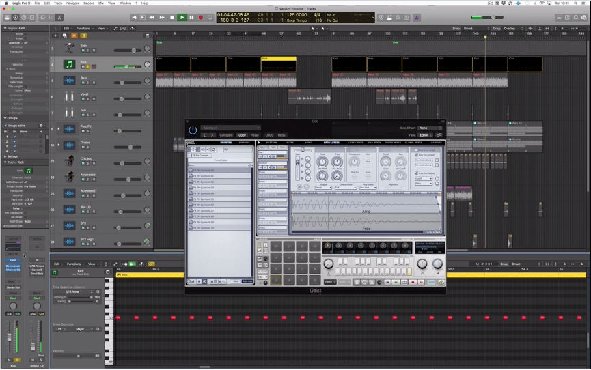Open the Editors via the scissors icon

point(59,17)
